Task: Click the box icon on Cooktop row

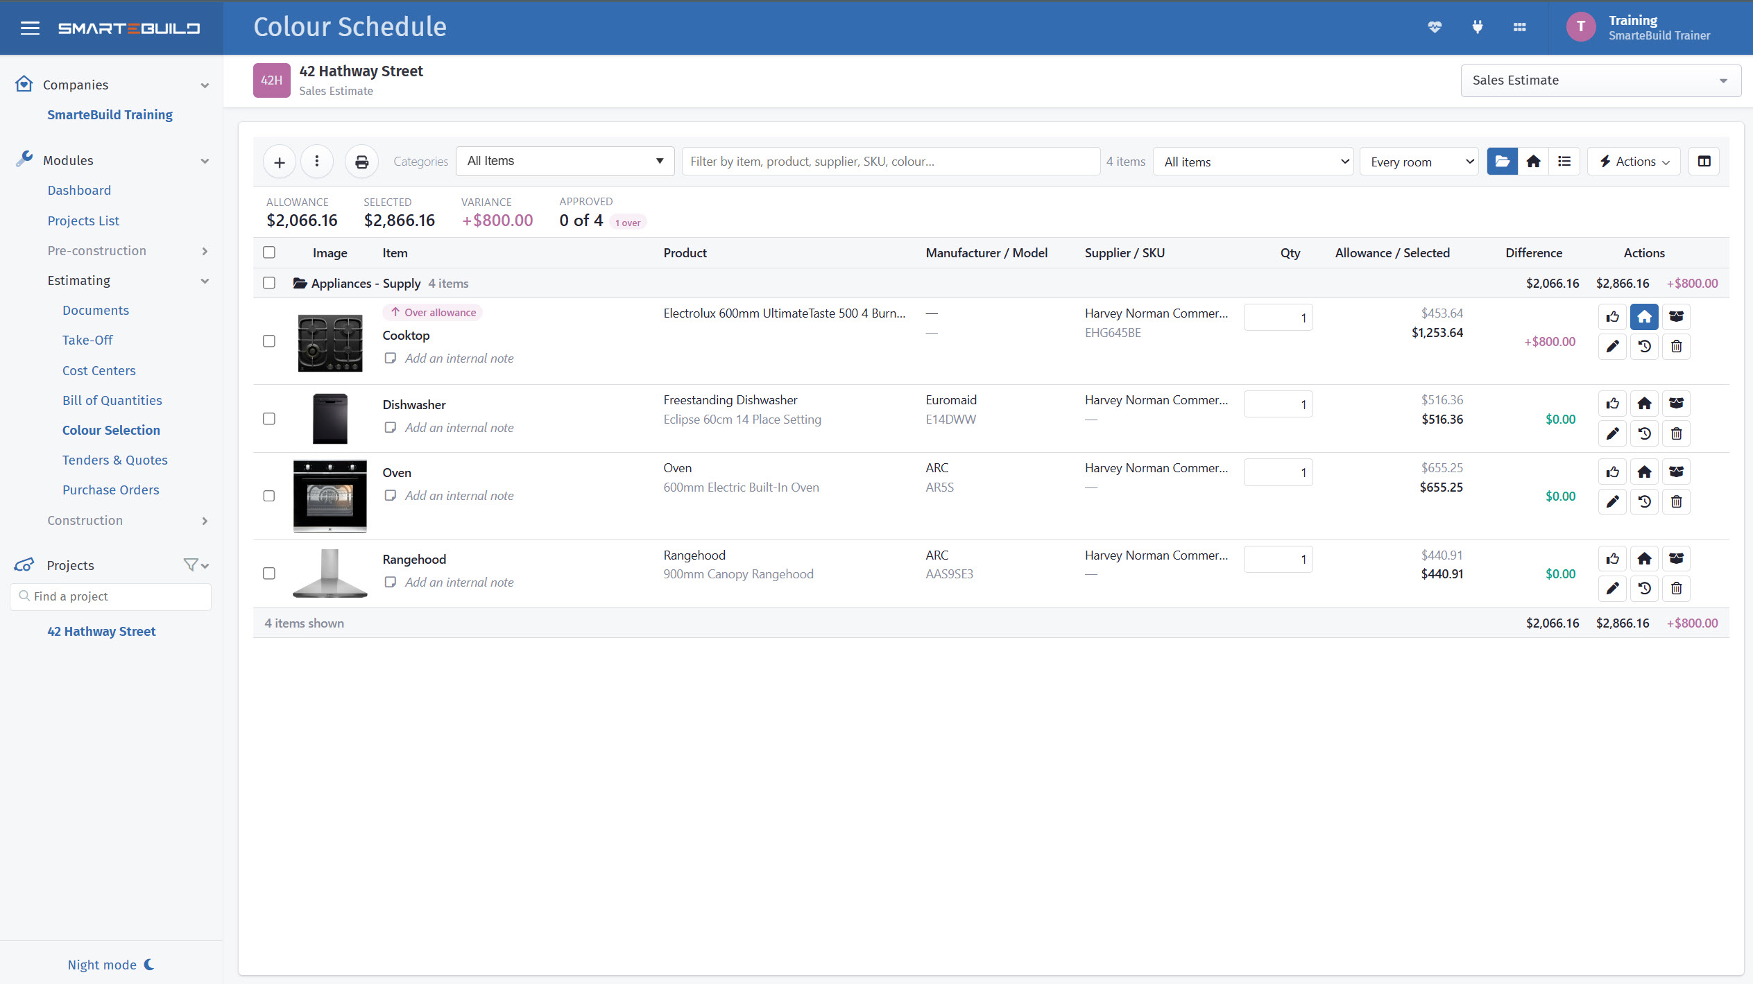Action: pos(1676,317)
